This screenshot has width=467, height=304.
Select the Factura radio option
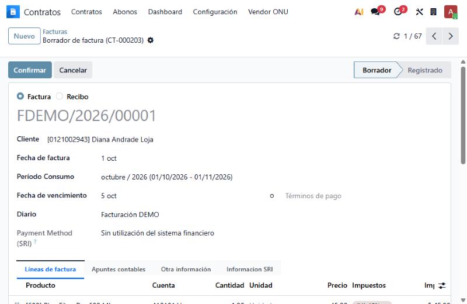pos(20,96)
